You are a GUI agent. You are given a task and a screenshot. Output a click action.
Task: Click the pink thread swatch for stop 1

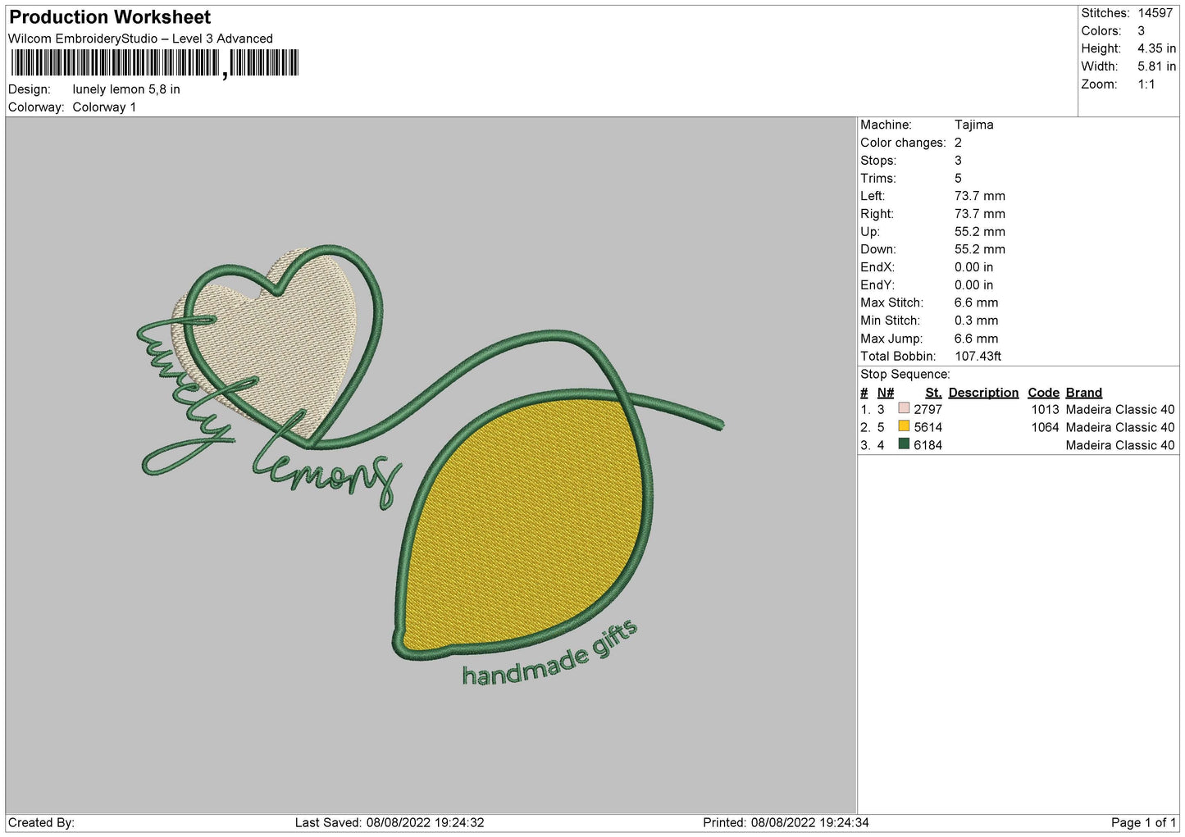coord(904,408)
